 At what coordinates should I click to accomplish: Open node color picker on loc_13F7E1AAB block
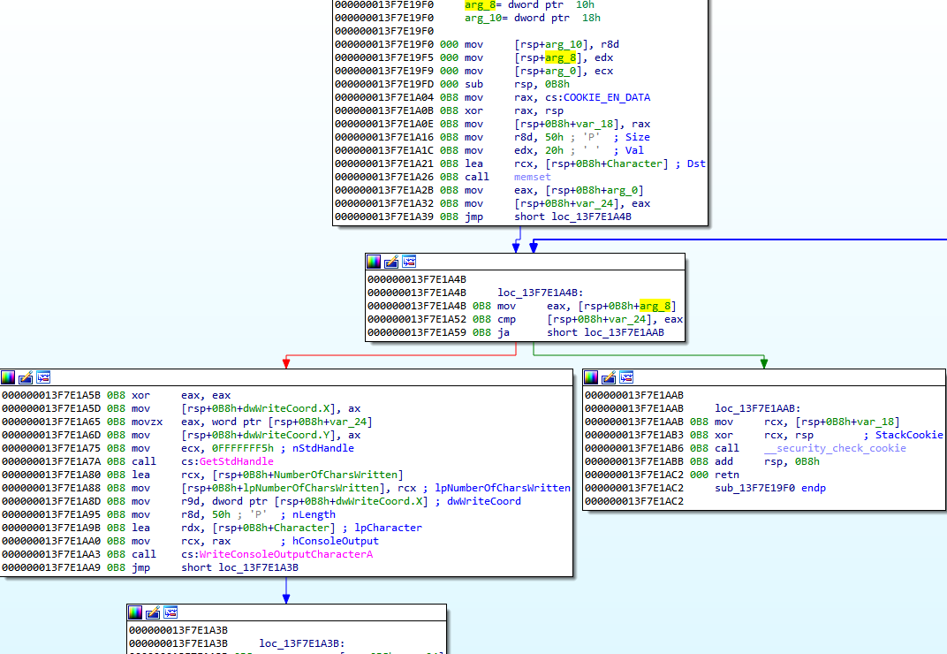[591, 377]
